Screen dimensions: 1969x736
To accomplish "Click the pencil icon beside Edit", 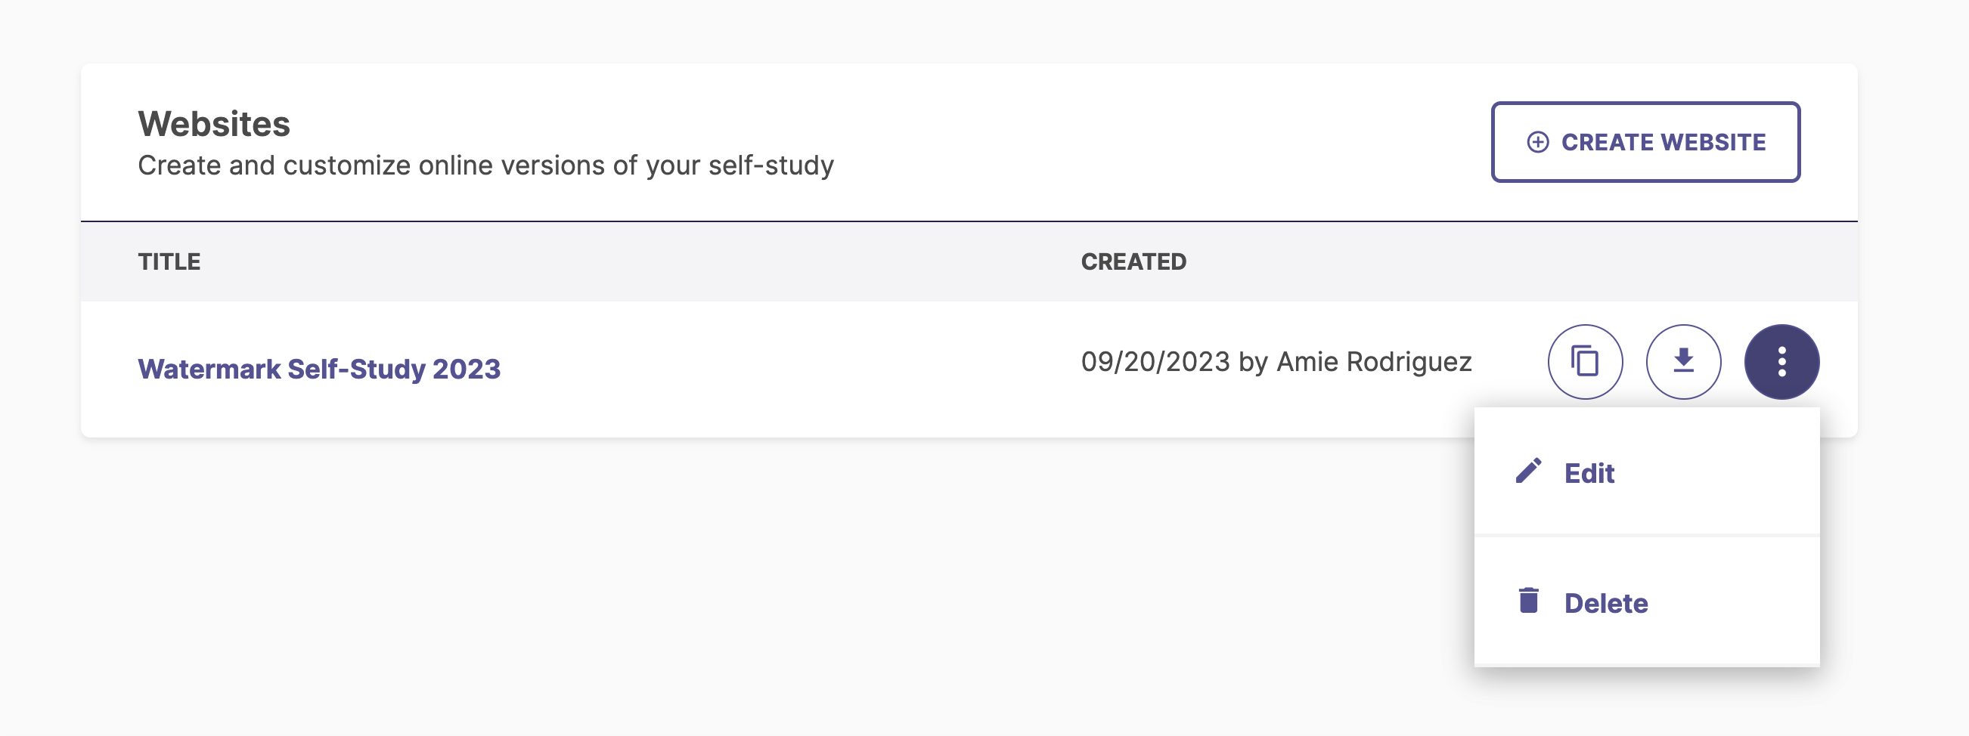I will point(1528,471).
